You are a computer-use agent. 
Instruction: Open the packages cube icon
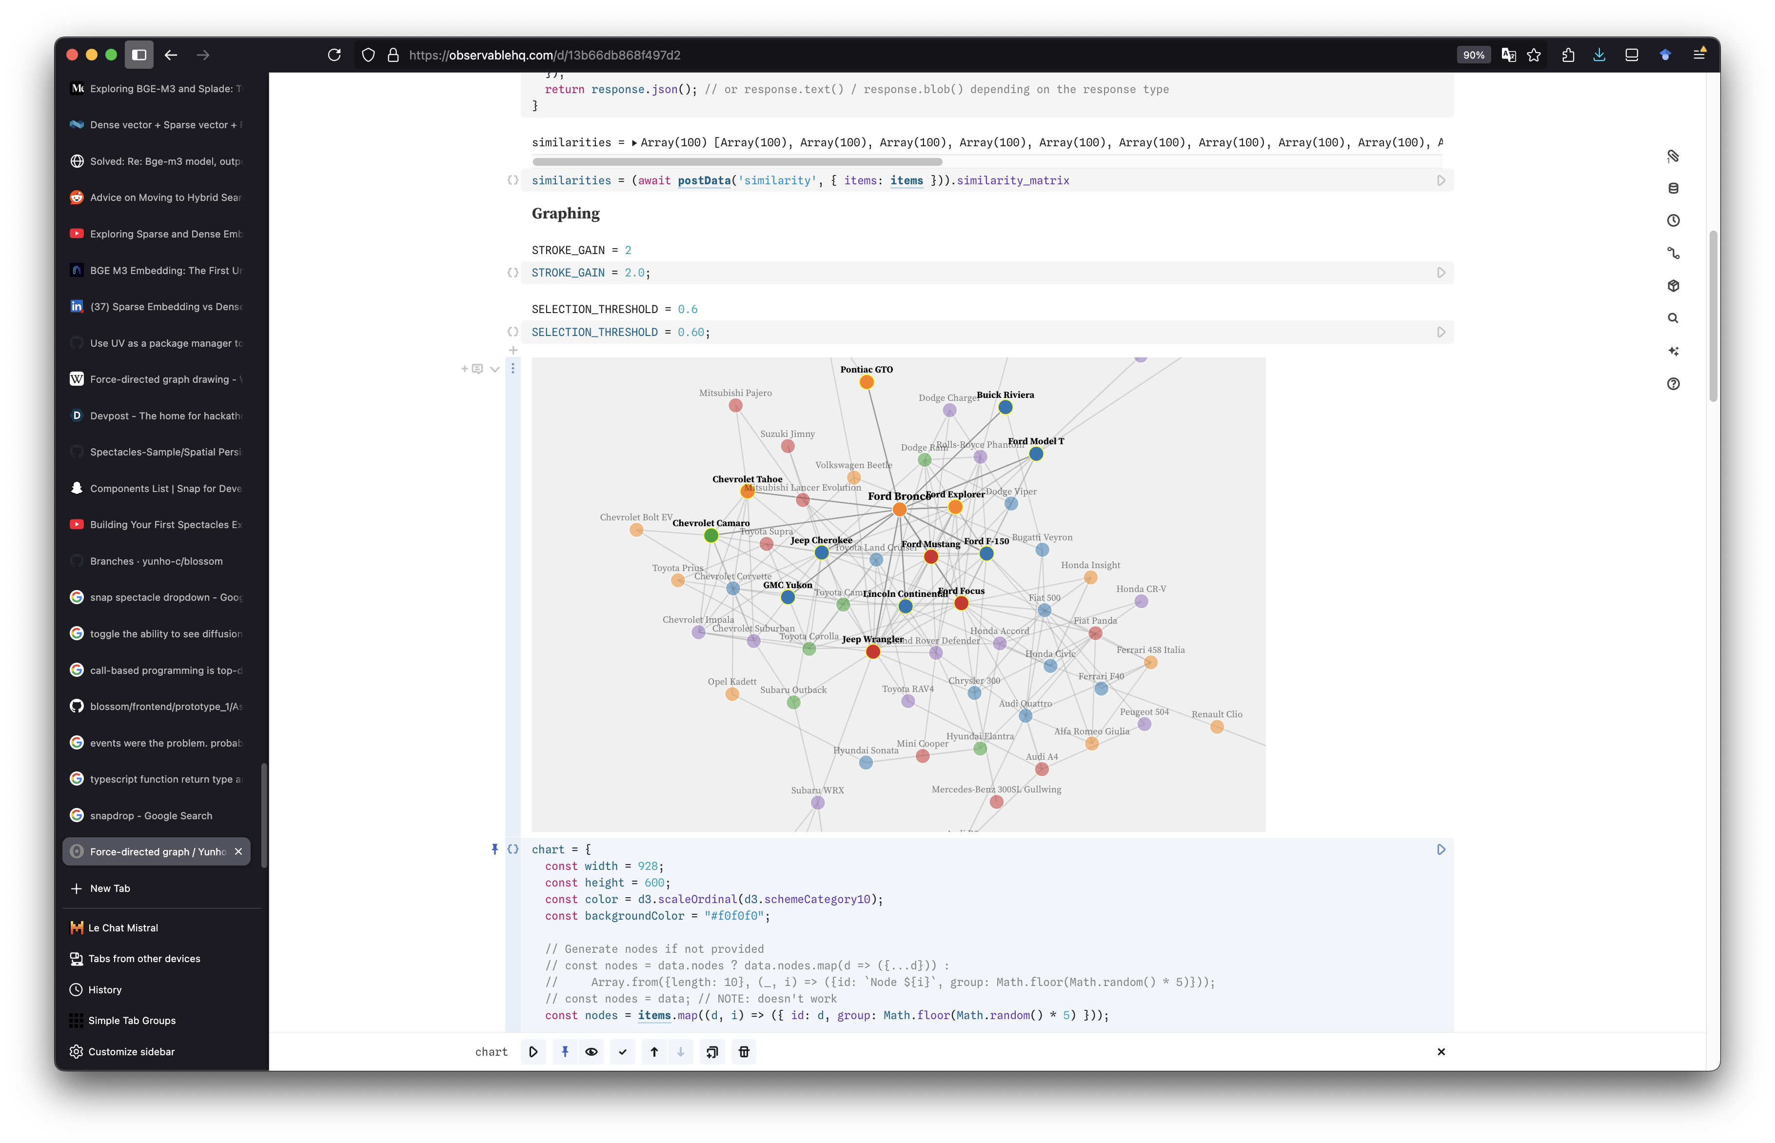click(1673, 286)
